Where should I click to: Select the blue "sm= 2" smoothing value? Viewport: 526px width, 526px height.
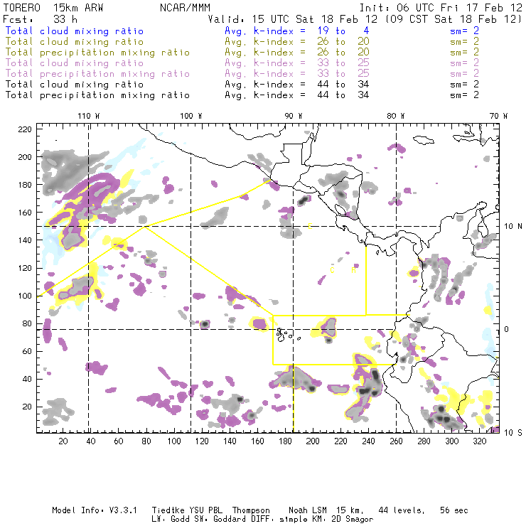pos(465,31)
